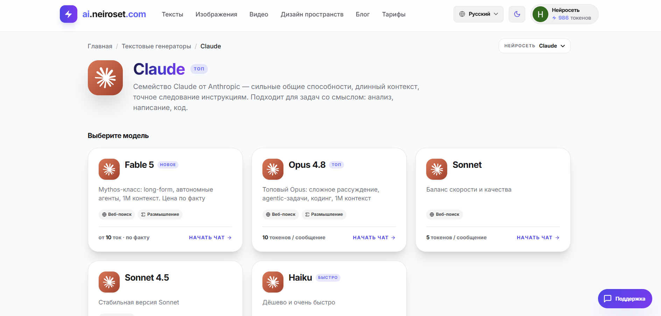
Task: Click the 'Баланс скорости и качества' description
Action: point(469,190)
